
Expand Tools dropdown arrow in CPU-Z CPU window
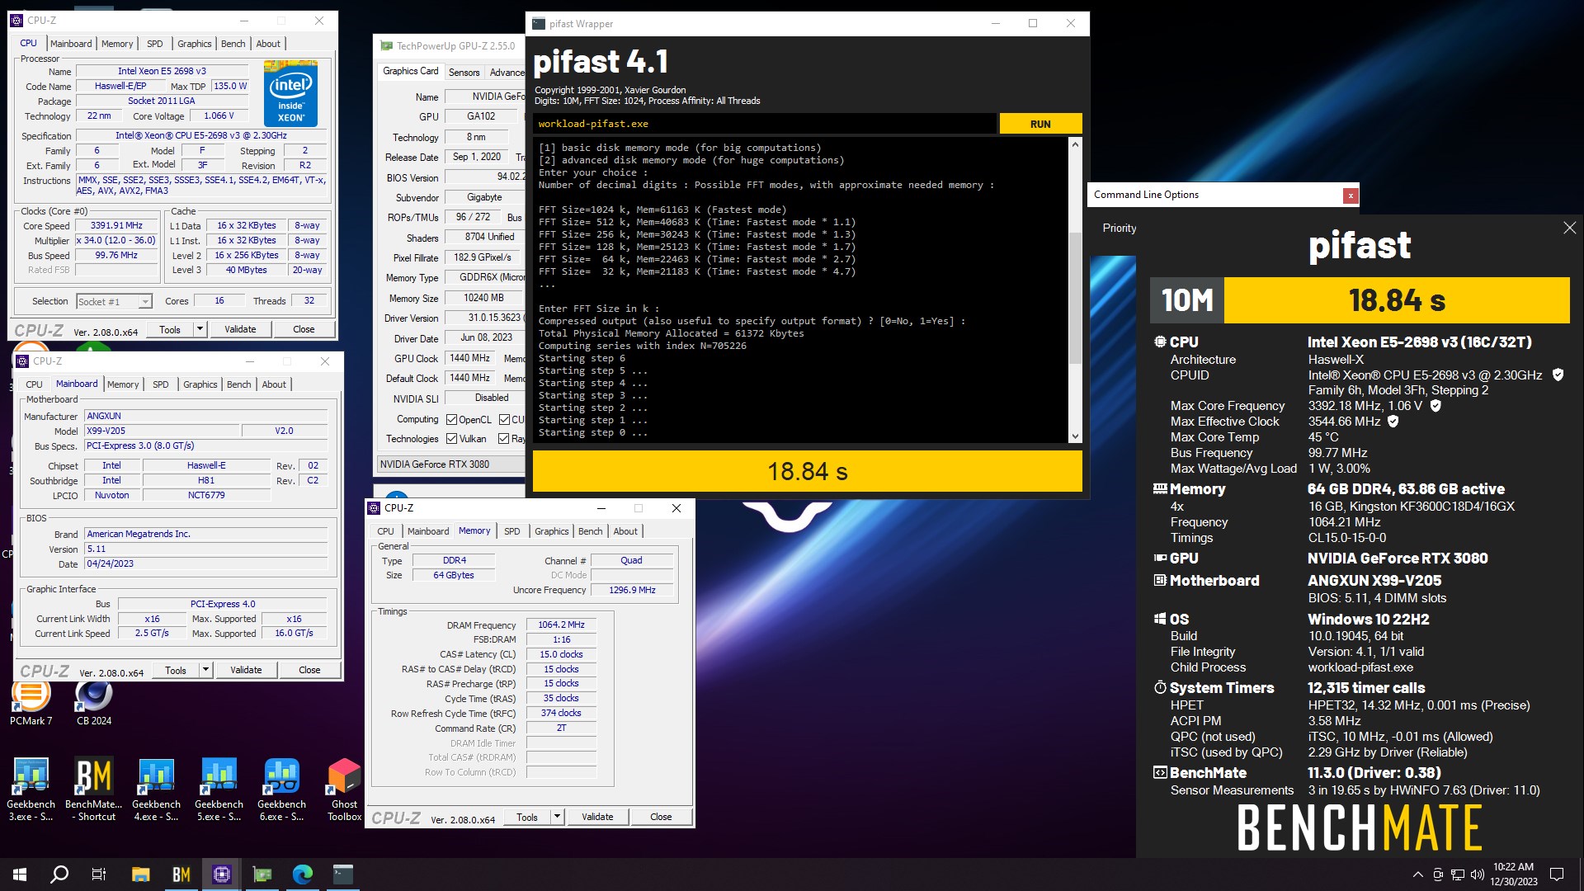click(x=200, y=329)
